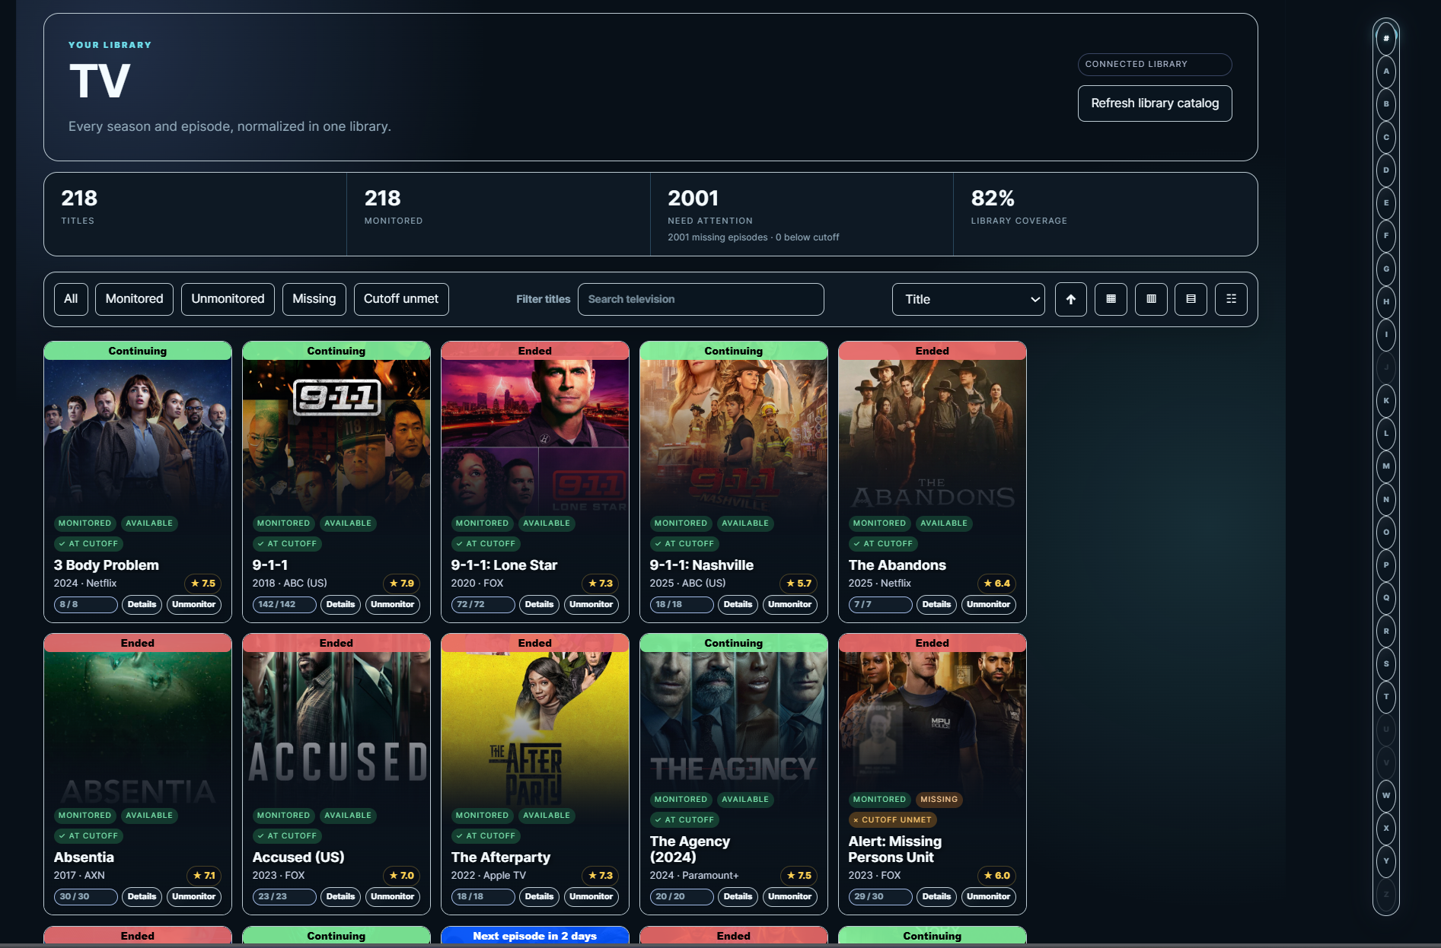Unmonitor 9-1-1: Nashville
The width and height of the screenshot is (1441, 948).
pyautogui.click(x=790, y=604)
